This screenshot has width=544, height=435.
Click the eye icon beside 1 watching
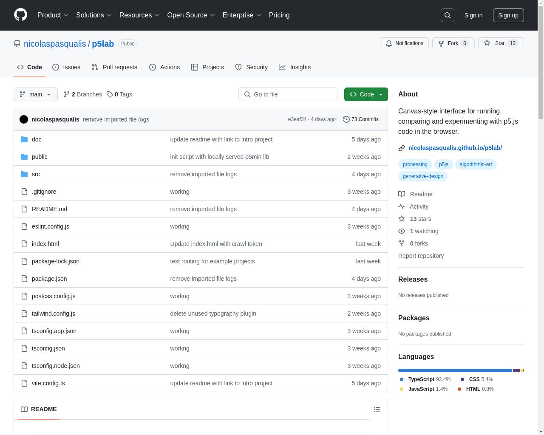(x=402, y=231)
